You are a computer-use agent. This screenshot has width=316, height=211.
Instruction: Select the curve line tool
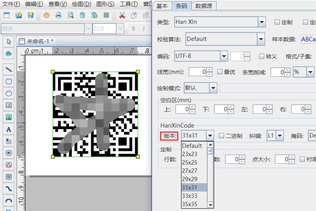9,189
